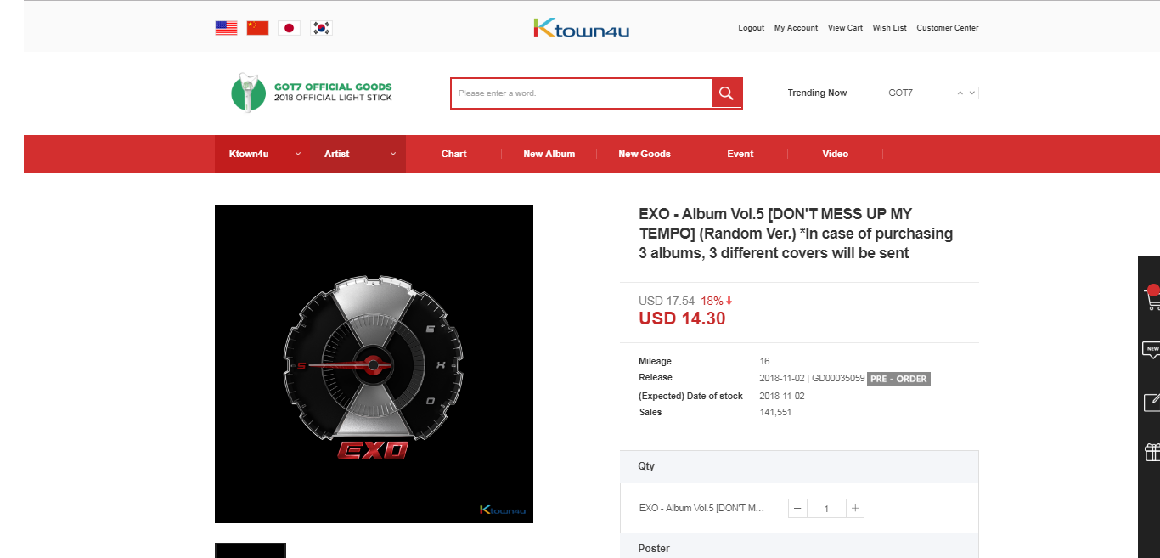
Task: Open the Ktown4u logo home link
Action: click(582, 28)
